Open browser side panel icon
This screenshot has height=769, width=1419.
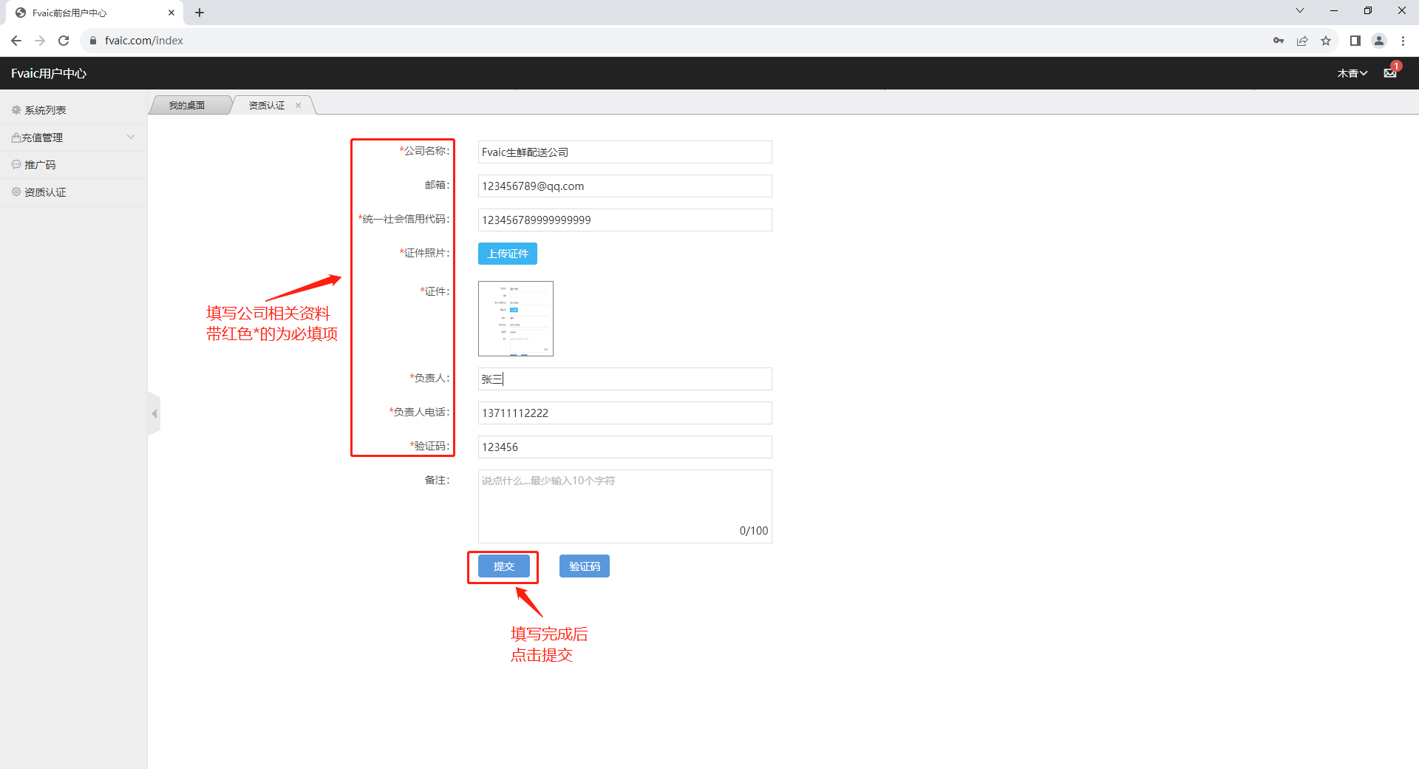click(x=1355, y=41)
